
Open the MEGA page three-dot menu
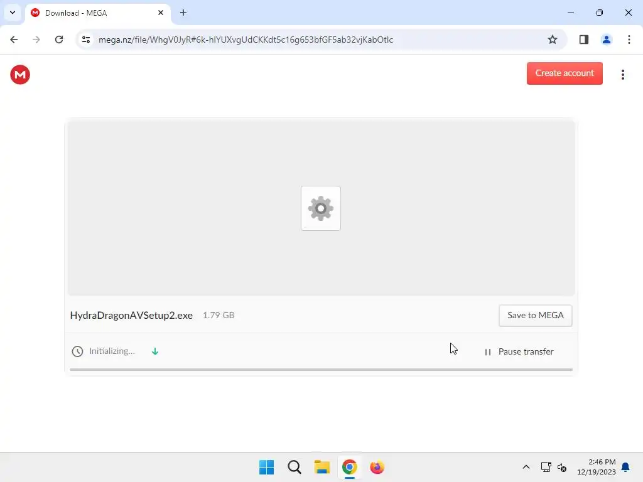point(622,75)
